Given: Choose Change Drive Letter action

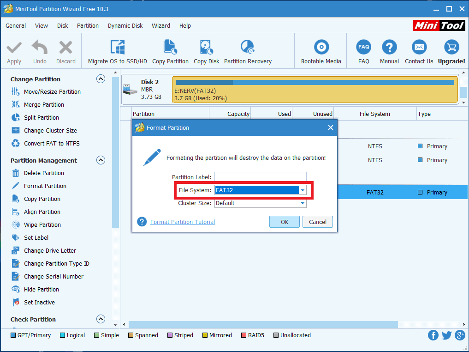Looking at the screenshot, I should pos(44,250).
